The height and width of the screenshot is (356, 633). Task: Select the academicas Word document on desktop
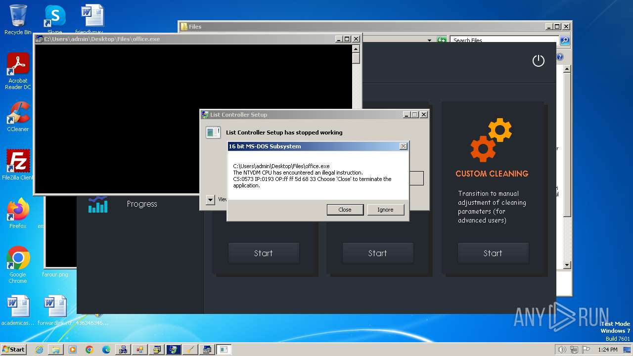point(18,311)
